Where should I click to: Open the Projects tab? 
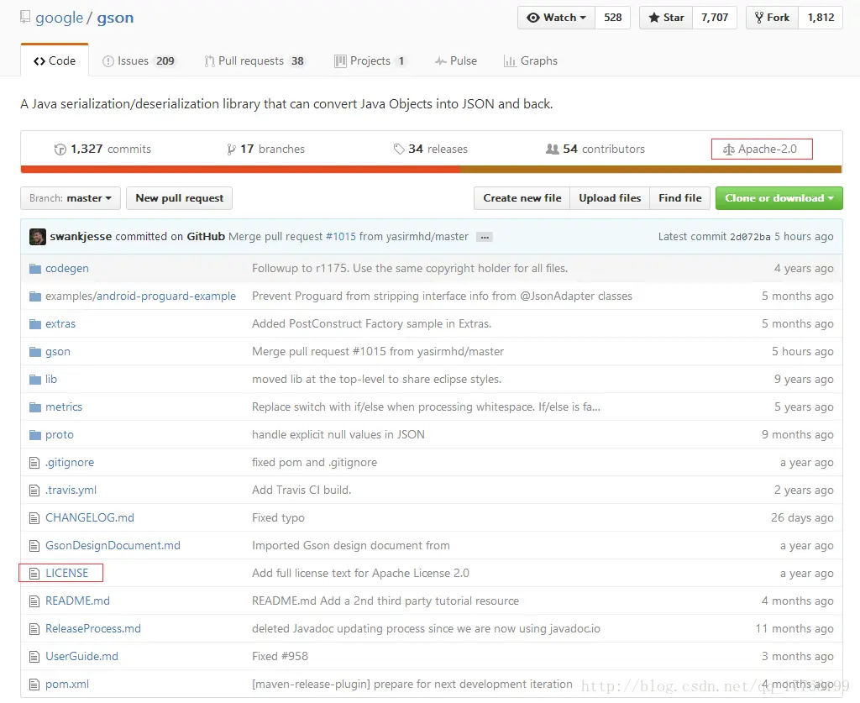pyautogui.click(x=370, y=60)
